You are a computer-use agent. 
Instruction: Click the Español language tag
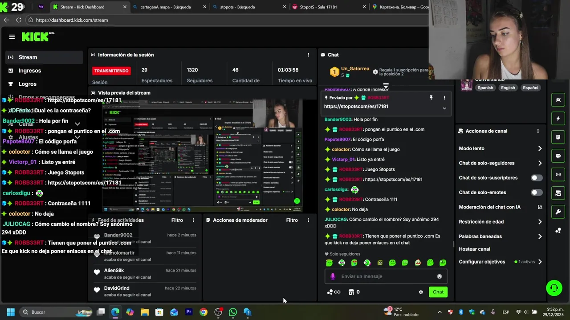pos(530,88)
